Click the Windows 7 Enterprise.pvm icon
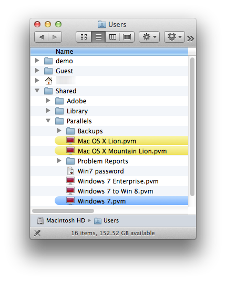Viewport: 226px width, 281px height. click(70, 181)
